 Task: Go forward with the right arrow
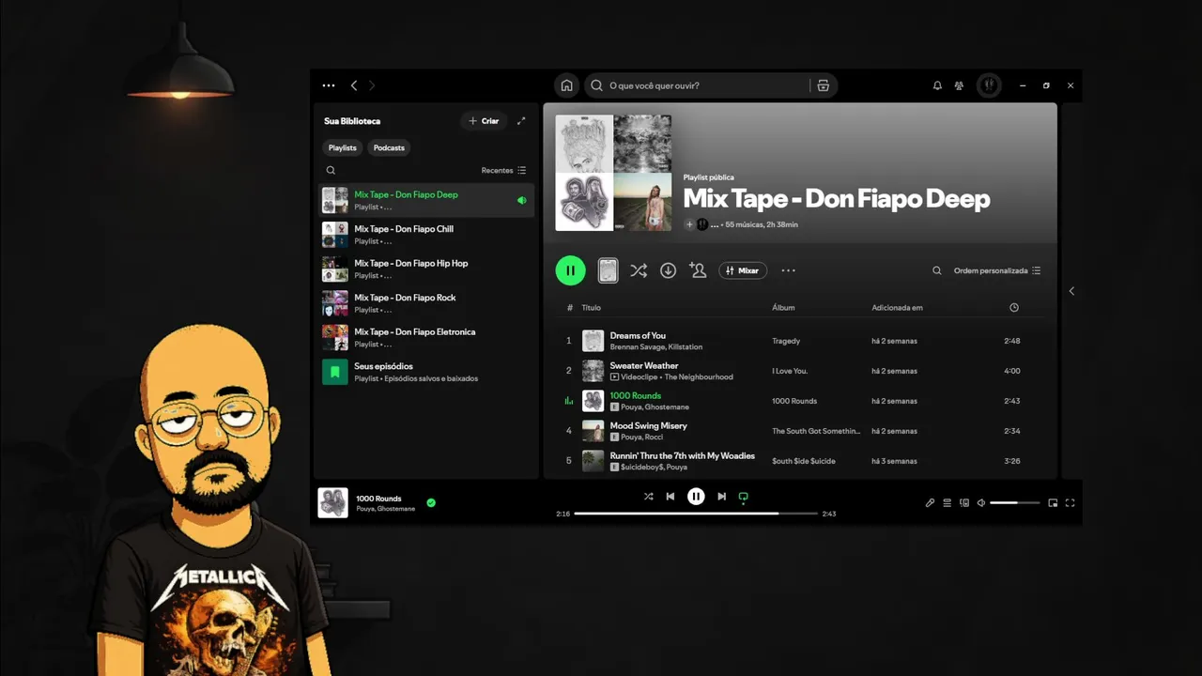tap(372, 85)
